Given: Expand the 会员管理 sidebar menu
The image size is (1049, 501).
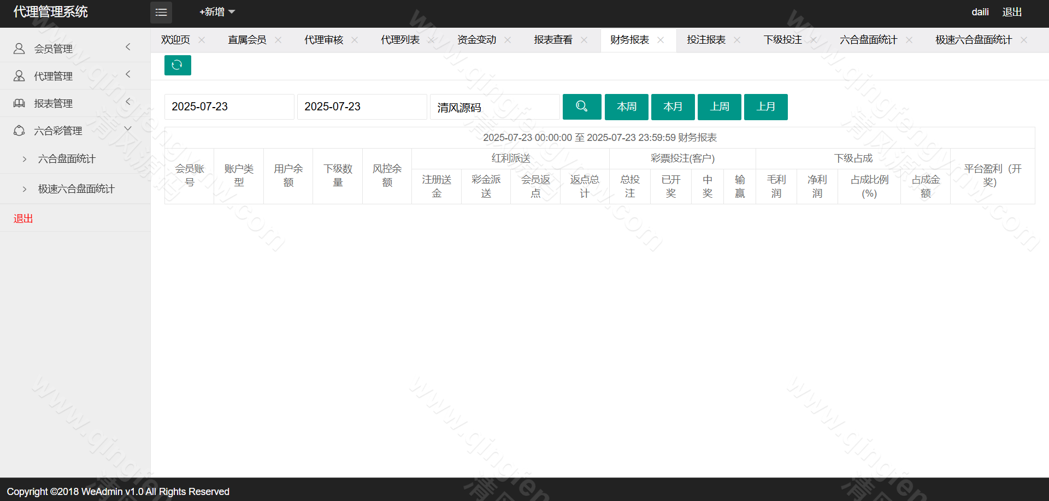Looking at the screenshot, I should (x=75, y=49).
